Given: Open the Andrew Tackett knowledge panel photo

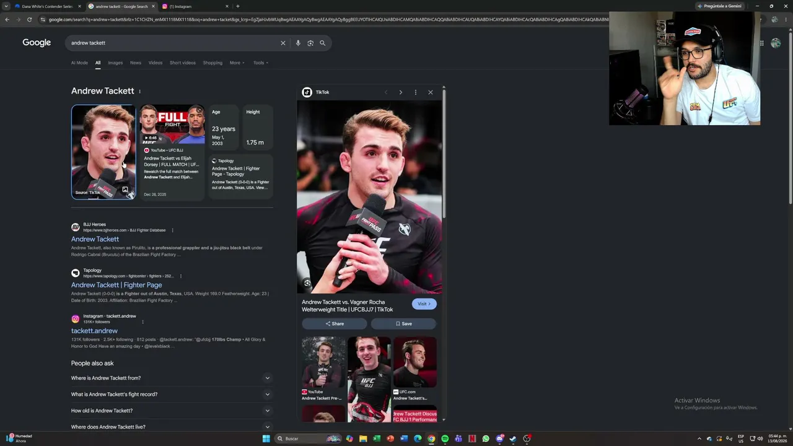Looking at the screenshot, I should point(103,152).
